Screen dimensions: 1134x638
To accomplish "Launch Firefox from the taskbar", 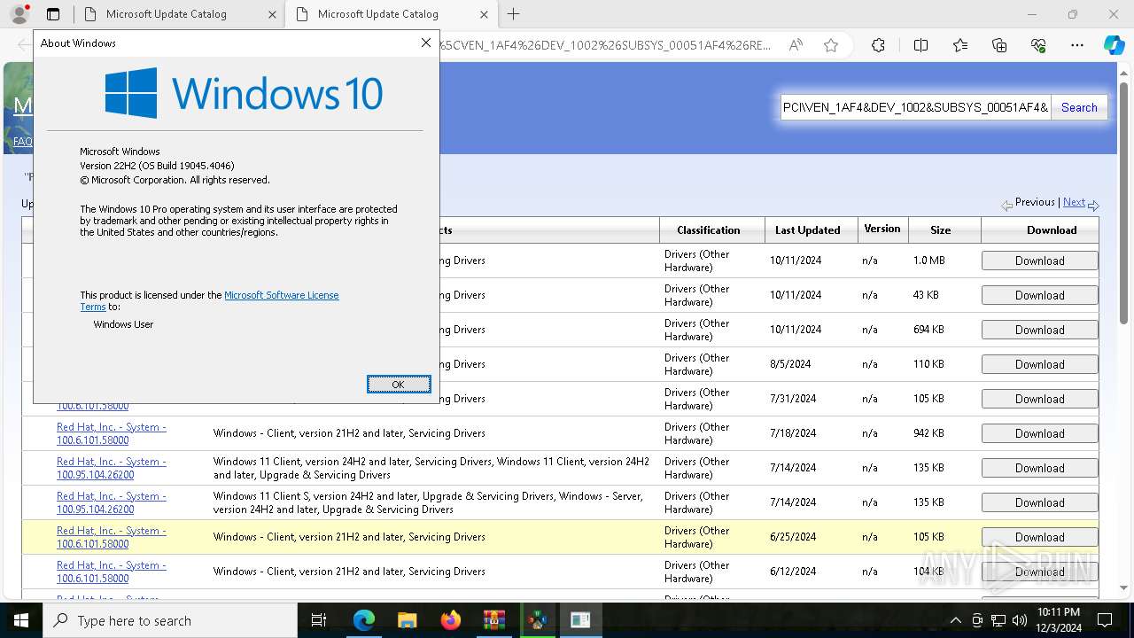I will click(x=450, y=620).
